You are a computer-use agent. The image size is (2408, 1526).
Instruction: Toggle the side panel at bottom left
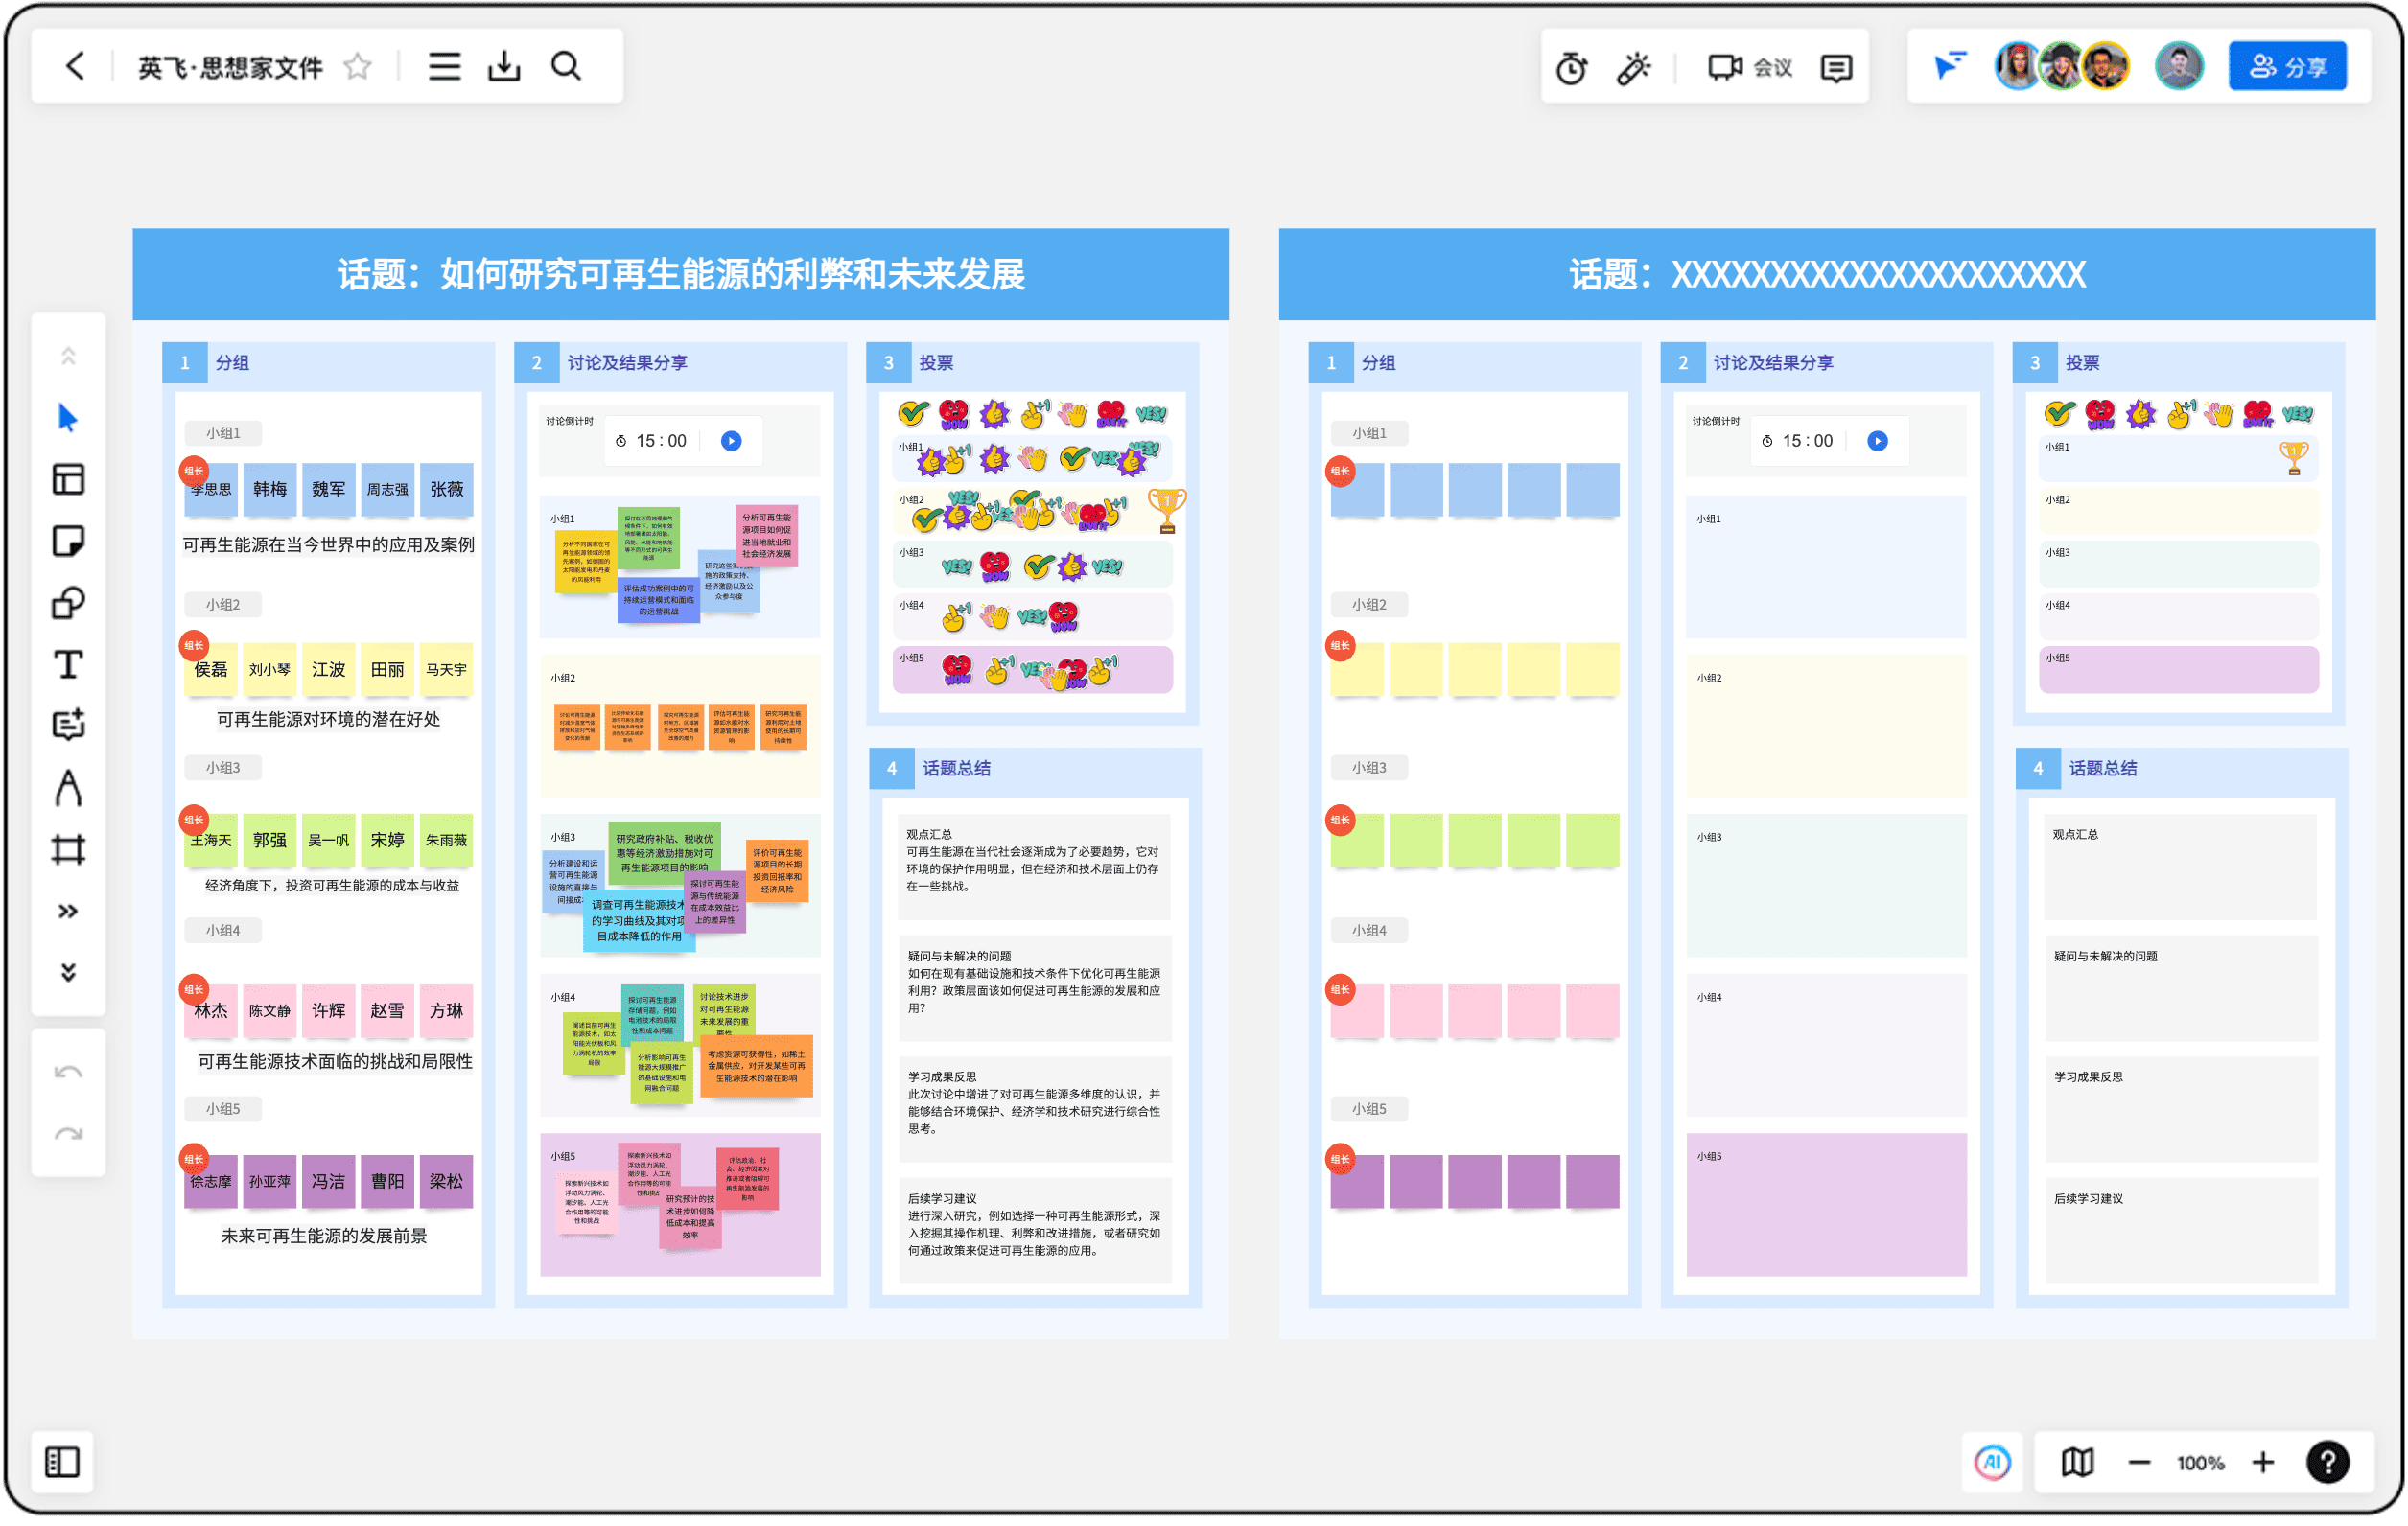62,1464
